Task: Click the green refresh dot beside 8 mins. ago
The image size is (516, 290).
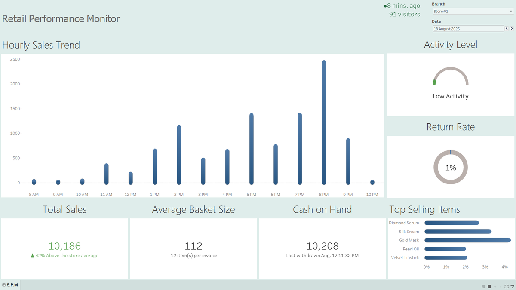Action: click(385, 6)
